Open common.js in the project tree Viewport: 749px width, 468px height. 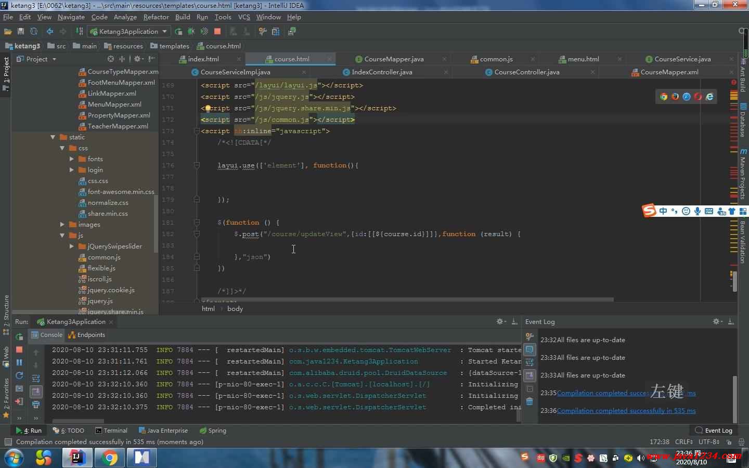104,257
